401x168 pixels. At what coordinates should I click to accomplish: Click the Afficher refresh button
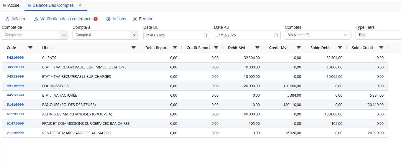pyautogui.click(x=15, y=19)
